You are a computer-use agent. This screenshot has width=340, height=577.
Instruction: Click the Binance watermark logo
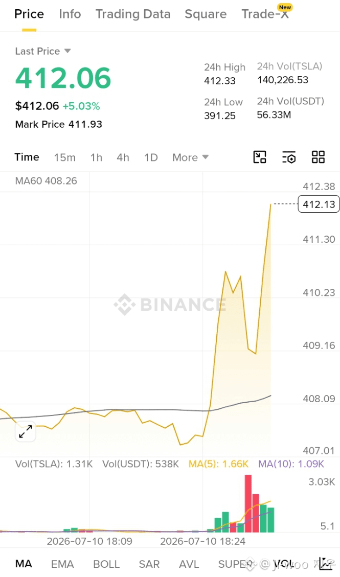170,305
